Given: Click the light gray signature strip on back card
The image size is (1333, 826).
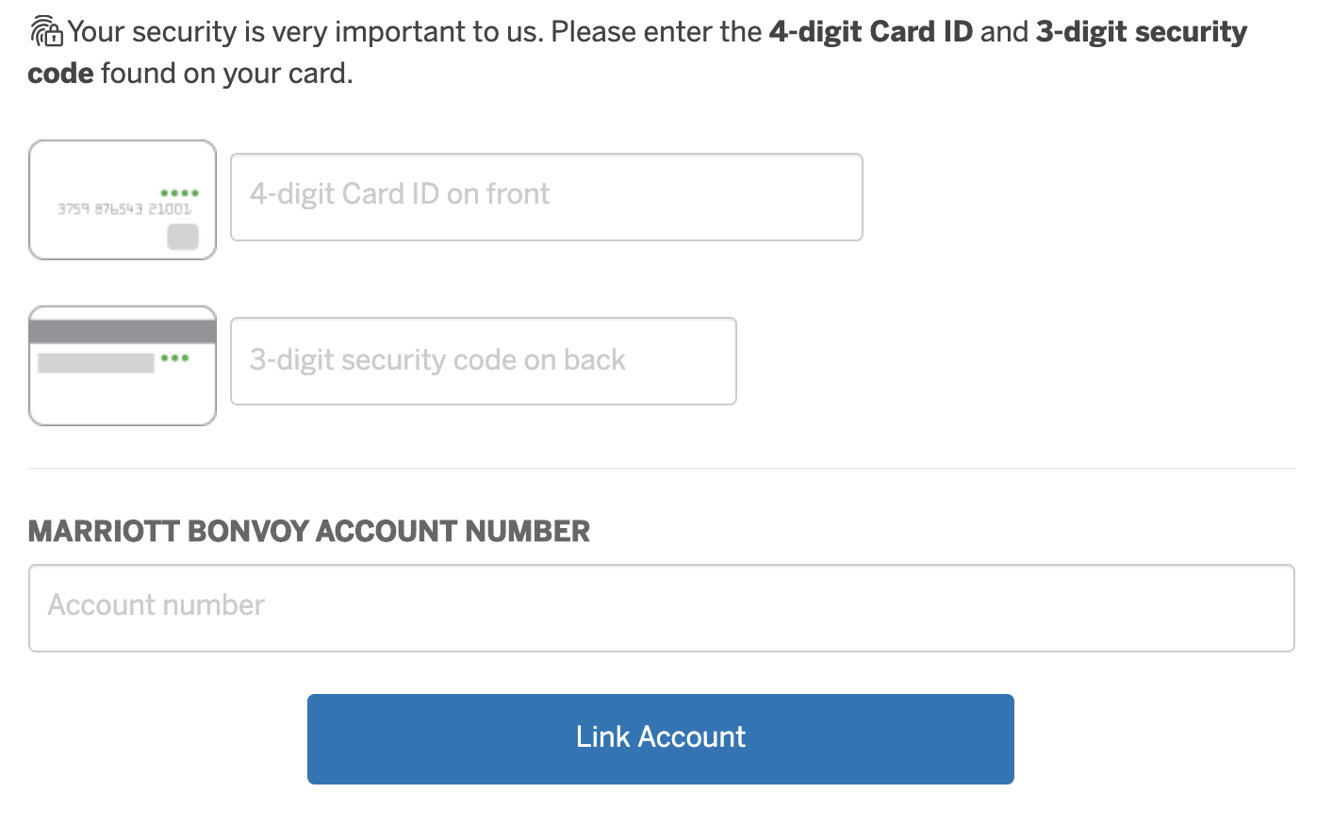Looking at the screenshot, I should point(96,363).
